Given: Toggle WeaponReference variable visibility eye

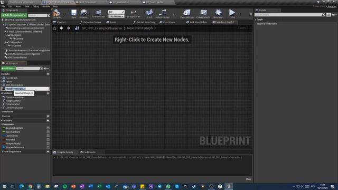Looking at the screenshot, I should coord(48,147).
